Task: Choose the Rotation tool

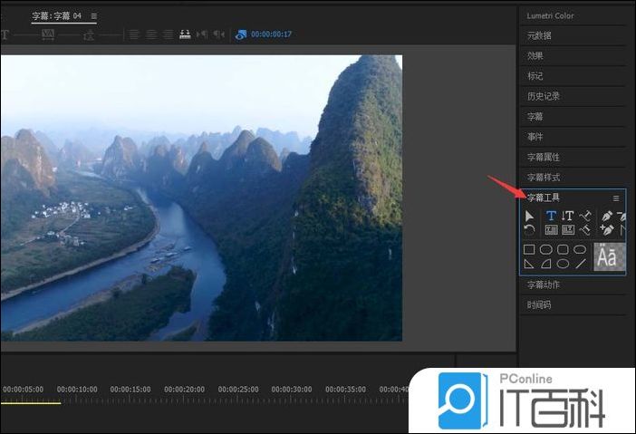Action: click(530, 230)
